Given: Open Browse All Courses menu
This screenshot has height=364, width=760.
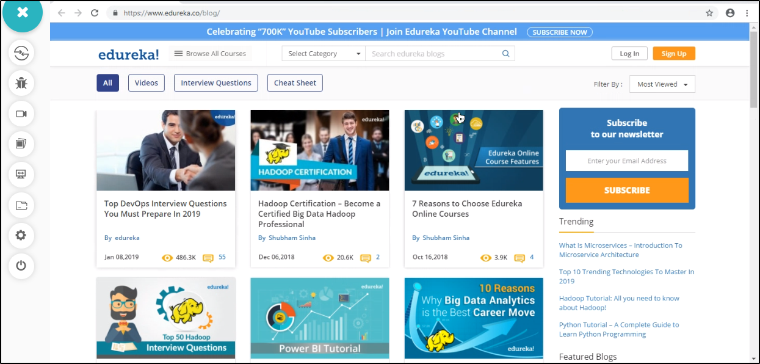Looking at the screenshot, I should (210, 54).
